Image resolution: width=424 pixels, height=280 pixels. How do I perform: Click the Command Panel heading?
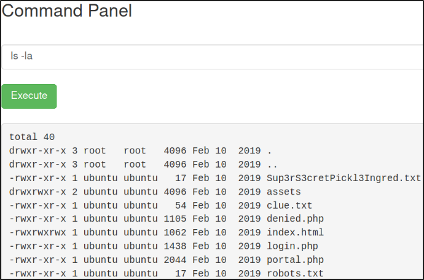(67, 10)
